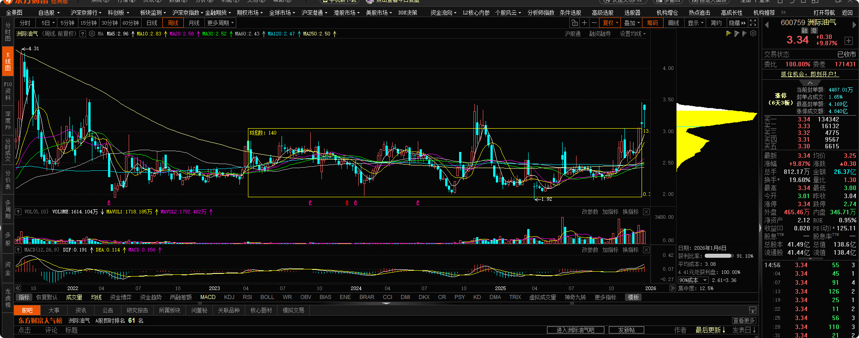
Task: Open the 叠加 overlay dropdown
Action: click(632, 23)
